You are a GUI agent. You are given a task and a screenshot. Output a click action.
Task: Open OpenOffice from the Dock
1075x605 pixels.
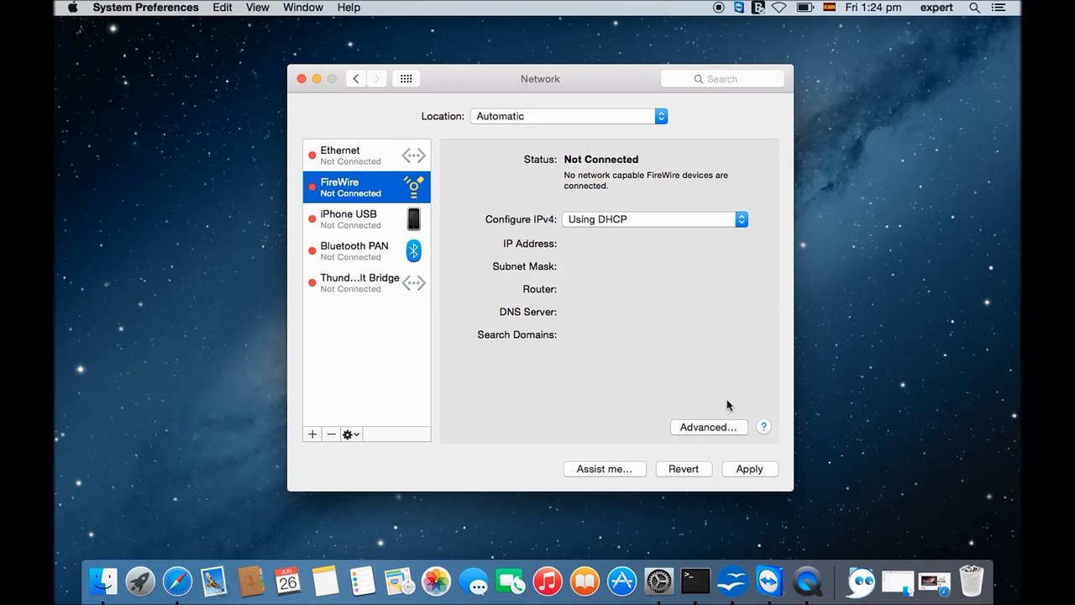pyautogui.click(x=732, y=581)
